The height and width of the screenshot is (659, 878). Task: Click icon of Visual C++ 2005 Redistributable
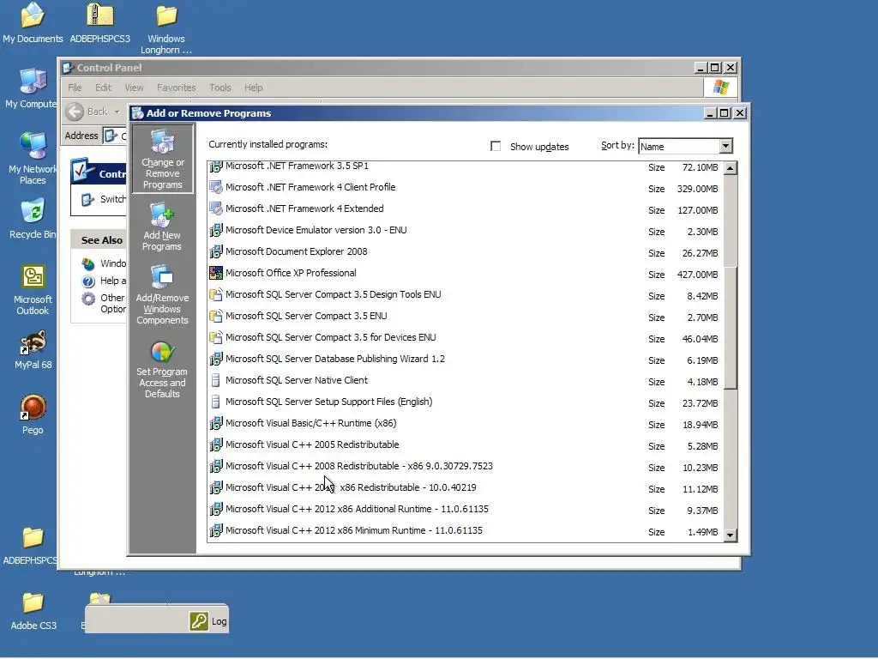(215, 445)
